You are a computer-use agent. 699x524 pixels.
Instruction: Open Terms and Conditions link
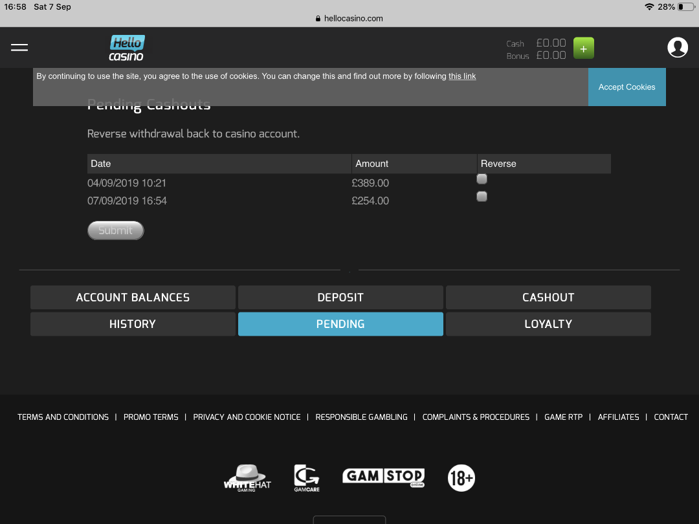(63, 417)
